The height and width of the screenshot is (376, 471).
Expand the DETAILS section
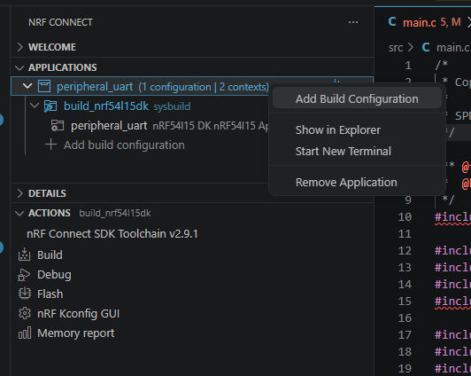[x=19, y=193]
